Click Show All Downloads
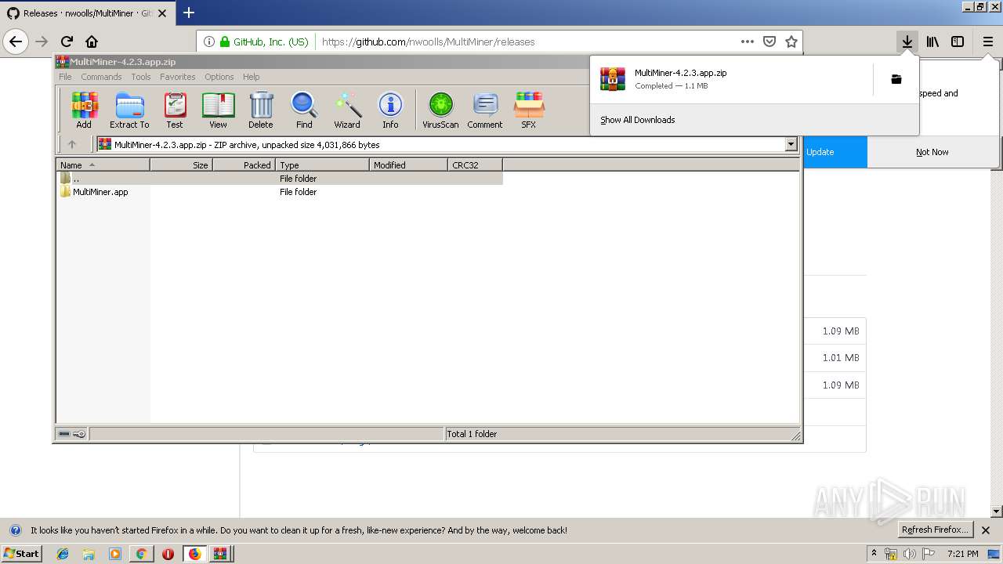This screenshot has height=564, width=1003. (x=637, y=120)
